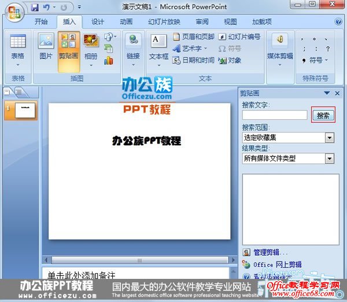
Task: Click the 搜索文字 search text field
Action: 275,115
